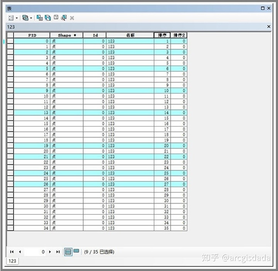
Task: Go to next record button
Action: coord(50,252)
